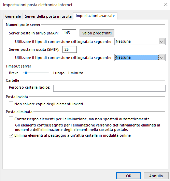Select the Impostazioni avanzate tab
The image size is (170, 181).
point(95,16)
